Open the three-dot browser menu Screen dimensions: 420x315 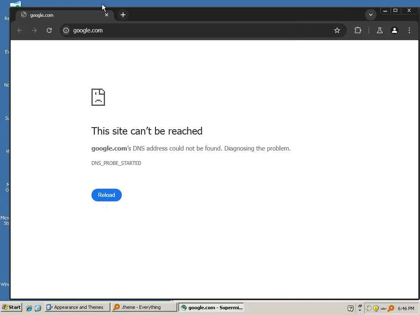[409, 30]
